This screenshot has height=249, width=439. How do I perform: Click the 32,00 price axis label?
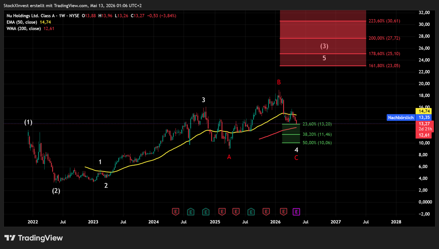(424, 12)
